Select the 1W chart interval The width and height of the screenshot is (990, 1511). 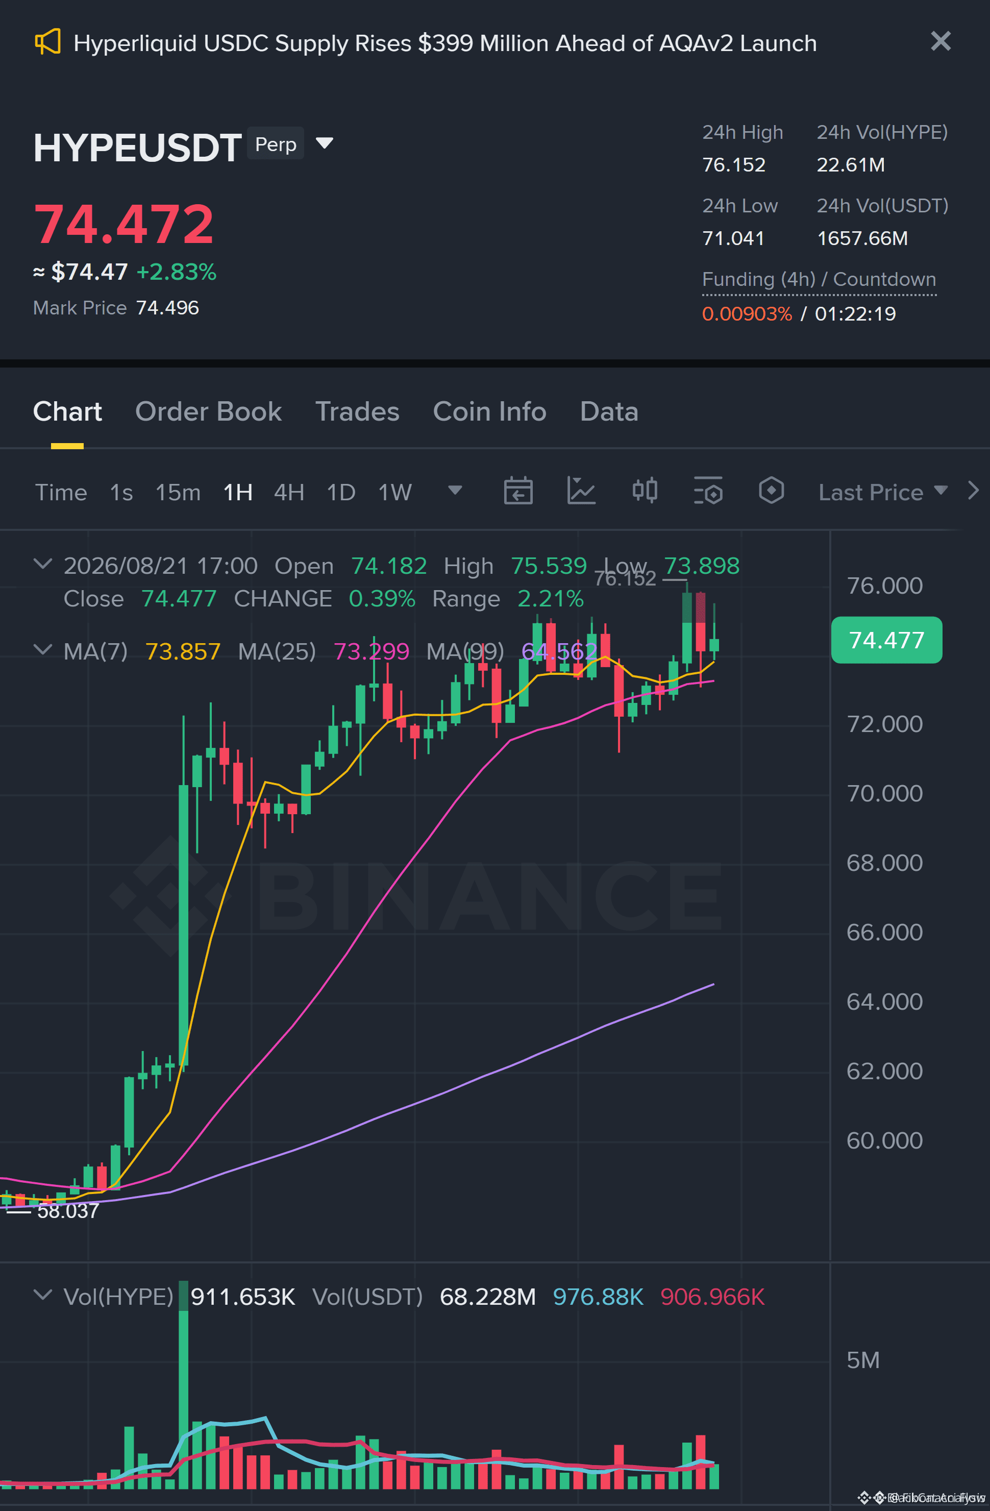point(395,492)
